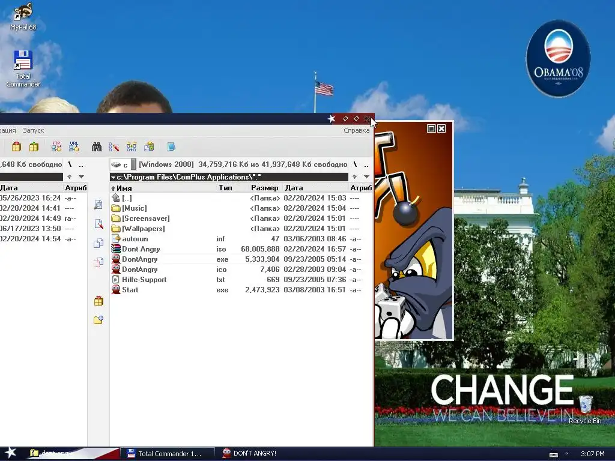This screenshot has height=461, width=615.
Task: Open the Synchronize directories tool icon
Action: [x=132, y=147]
